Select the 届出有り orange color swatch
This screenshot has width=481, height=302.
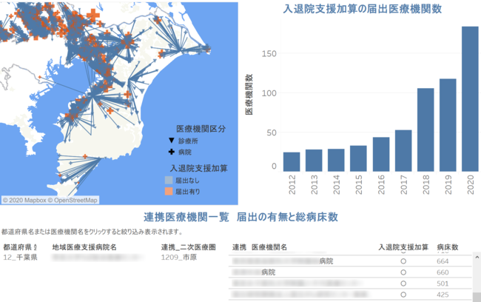pyautogui.click(x=169, y=192)
